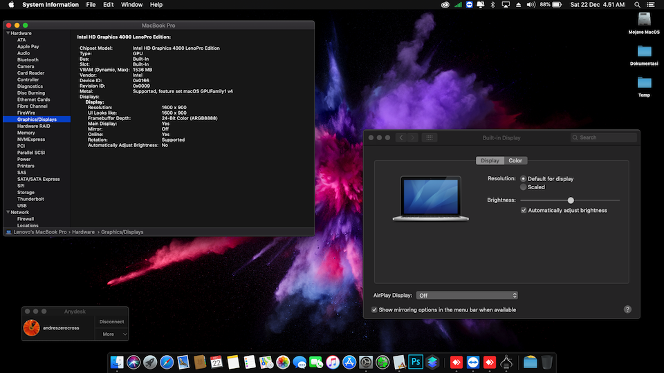This screenshot has width=664, height=373.
Task: Open Creative Cloud menu bar icon
Action: (445, 5)
